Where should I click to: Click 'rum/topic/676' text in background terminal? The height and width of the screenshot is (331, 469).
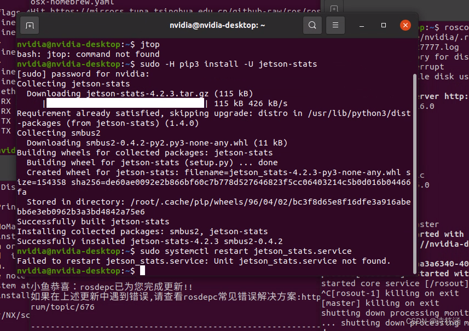point(62,307)
